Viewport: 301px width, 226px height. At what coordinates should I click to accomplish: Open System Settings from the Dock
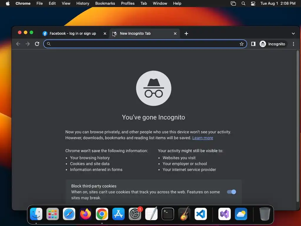[135, 214]
